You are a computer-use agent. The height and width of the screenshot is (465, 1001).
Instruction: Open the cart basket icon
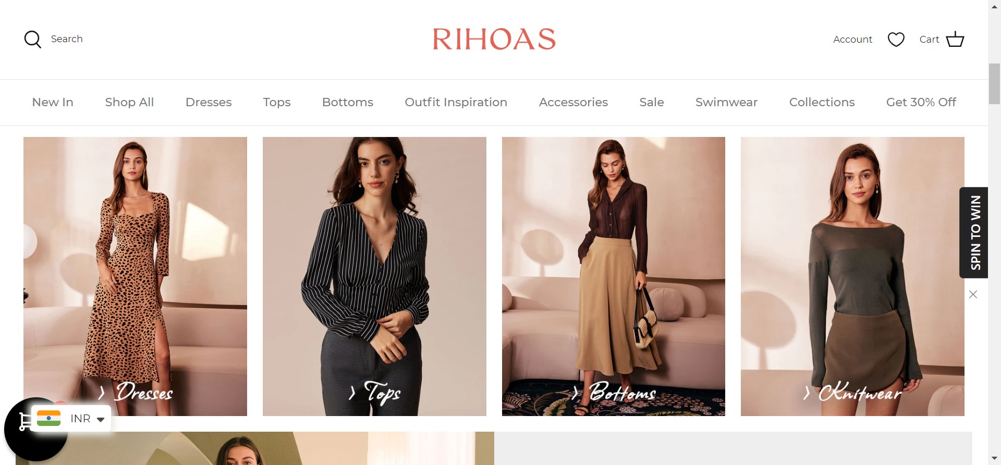click(955, 40)
